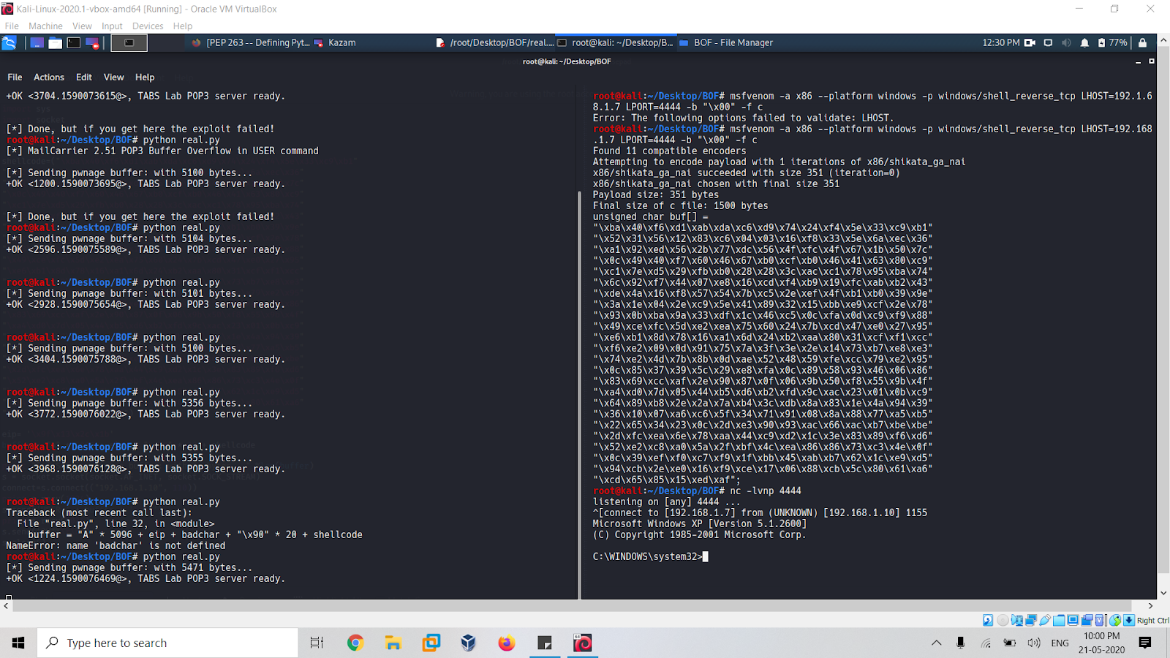Click the VirtualBox hard disk activity indicator
The width and height of the screenshot is (1170, 658).
pyautogui.click(x=988, y=621)
